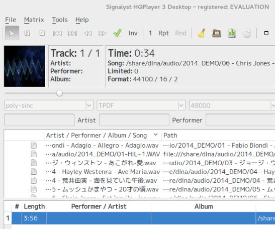The height and width of the screenshot is (229, 275).
Task: Open the poly-sinc filter dropdown
Action: (49, 105)
